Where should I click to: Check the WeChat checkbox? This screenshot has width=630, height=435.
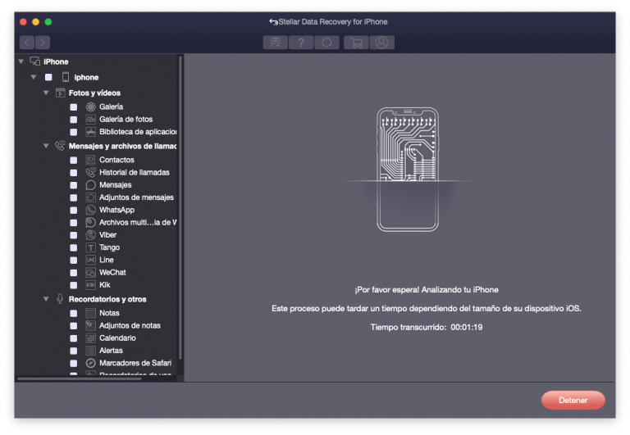coord(74,273)
